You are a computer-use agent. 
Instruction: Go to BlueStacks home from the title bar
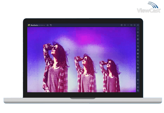48,25
